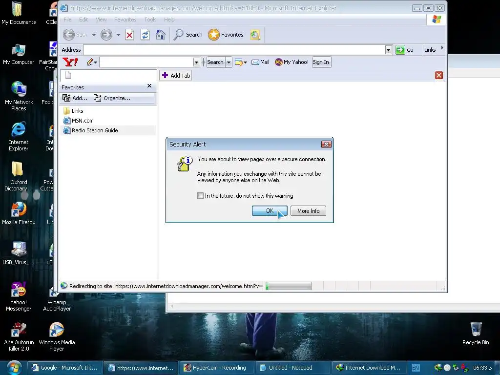This screenshot has width=500, height=375.
Task: Click green Go arrow button
Action: [x=400, y=50]
